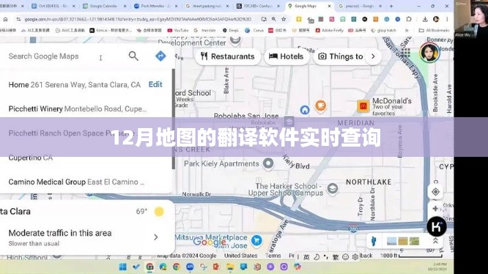Click the blue Home pin on map
This screenshot has height=274, width=488.
305,110
